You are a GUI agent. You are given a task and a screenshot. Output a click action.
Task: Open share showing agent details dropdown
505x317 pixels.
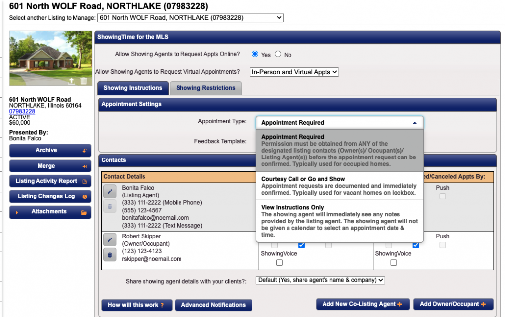[x=321, y=280]
